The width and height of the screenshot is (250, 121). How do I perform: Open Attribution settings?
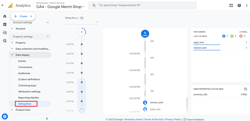[29, 92]
